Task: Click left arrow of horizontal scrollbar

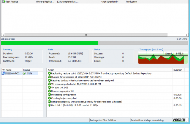Action: 3,35
